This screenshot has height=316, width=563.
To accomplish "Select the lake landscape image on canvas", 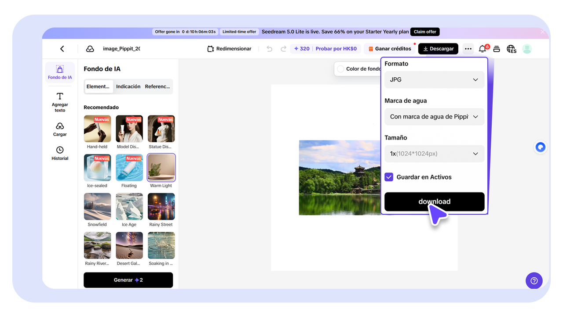I will tap(340, 178).
